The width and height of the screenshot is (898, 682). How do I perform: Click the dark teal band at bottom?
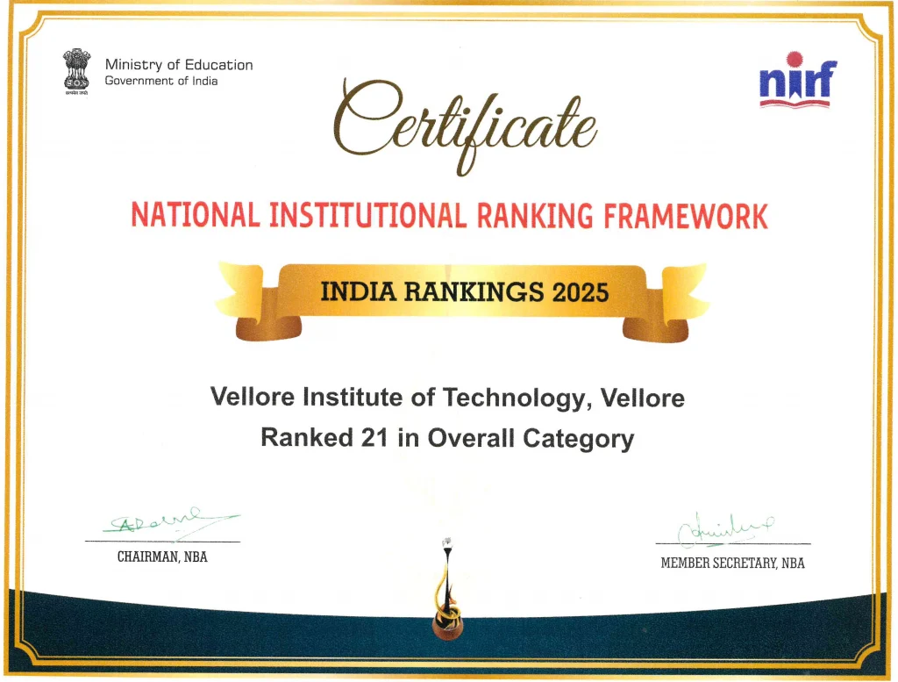pos(219,632)
